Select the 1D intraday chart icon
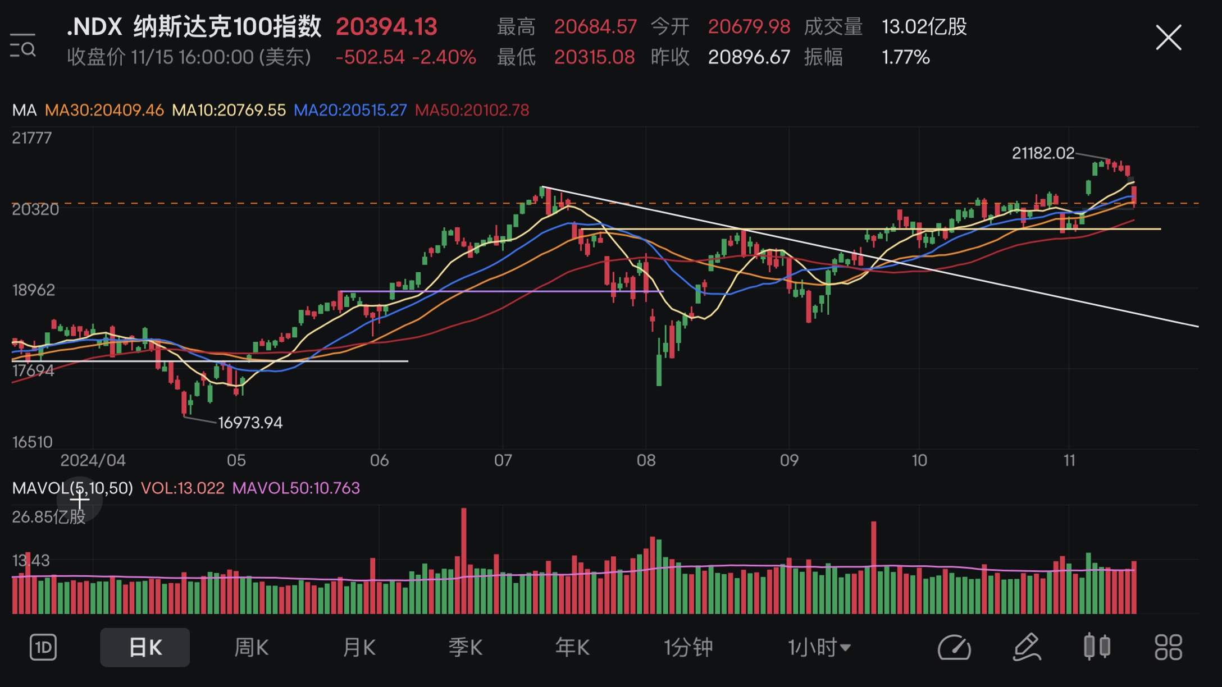Viewport: 1222px width, 687px height. [43, 647]
